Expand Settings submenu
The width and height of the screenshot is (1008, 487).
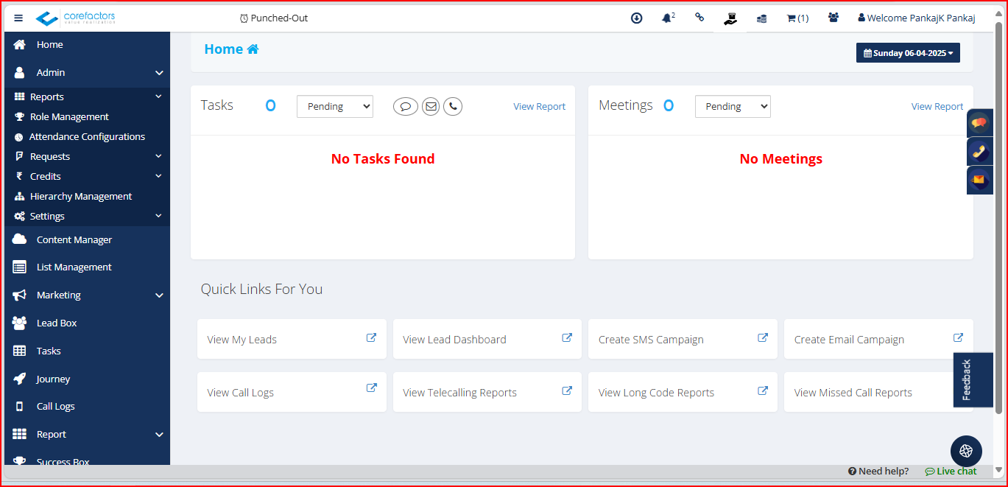tap(87, 217)
